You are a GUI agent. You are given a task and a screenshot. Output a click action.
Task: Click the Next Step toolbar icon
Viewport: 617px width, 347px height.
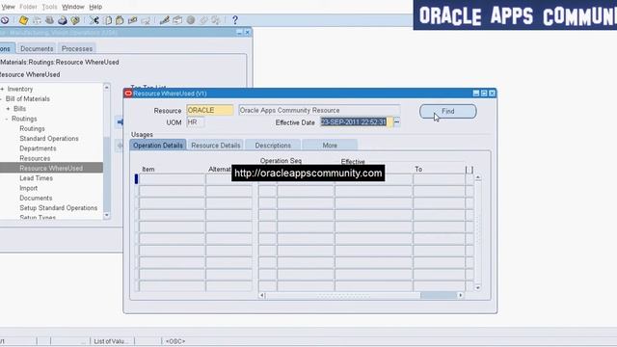(x=37, y=20)
